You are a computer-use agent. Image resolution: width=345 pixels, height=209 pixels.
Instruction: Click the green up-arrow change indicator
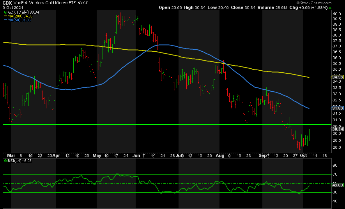(330, 8)
